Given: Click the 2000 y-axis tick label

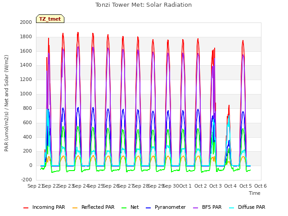Looking at the screenshot, I should pyautogui.click(x=26, y=22).
